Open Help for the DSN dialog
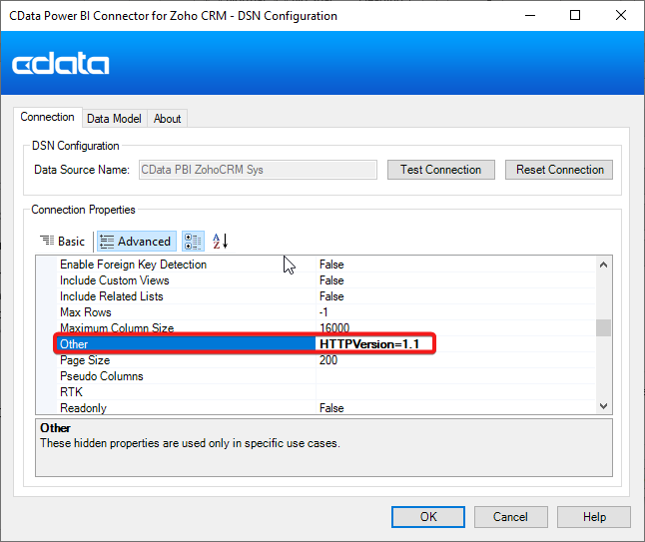The width and height of the screenshot is (645, 542). [594, 517]
